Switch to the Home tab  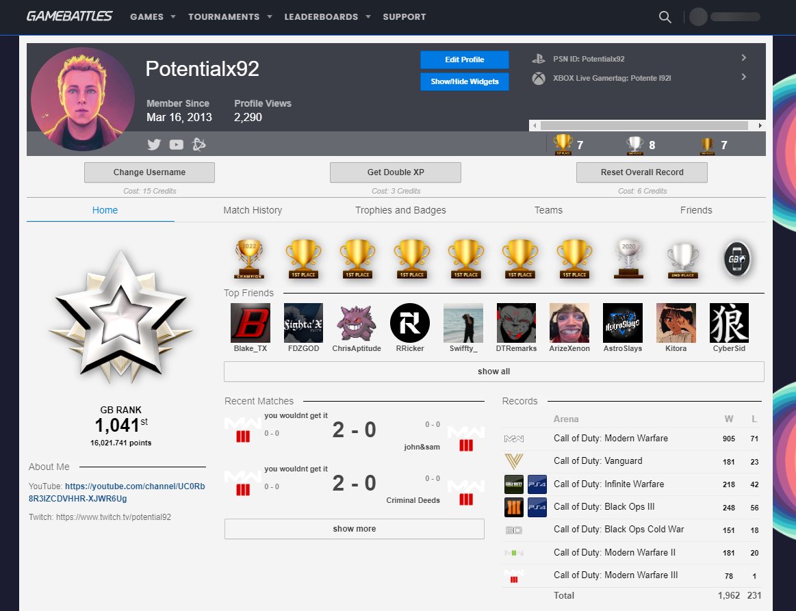105,210
